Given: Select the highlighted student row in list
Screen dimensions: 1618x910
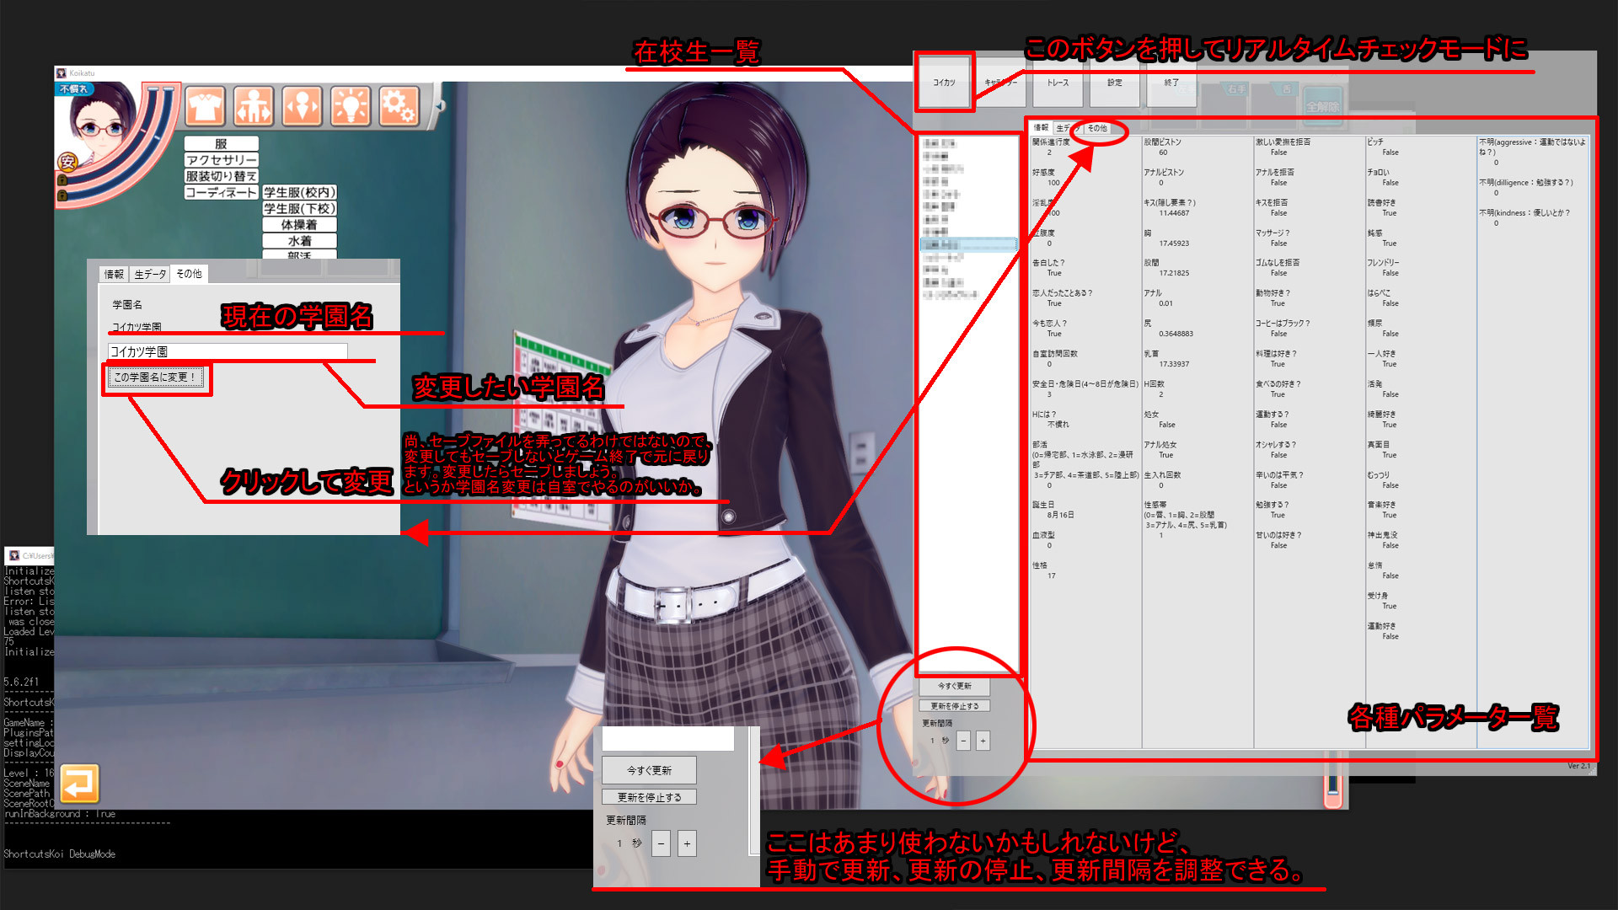Looking at the screenshot, I should pyautogui.click(x=969, y=244).
